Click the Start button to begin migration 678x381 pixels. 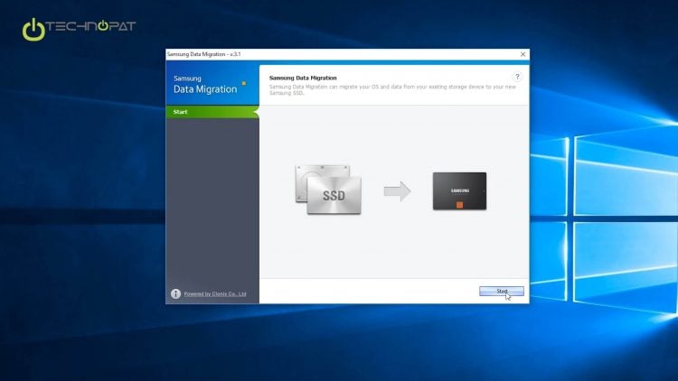pyautogui.click(x=501, y=291)
